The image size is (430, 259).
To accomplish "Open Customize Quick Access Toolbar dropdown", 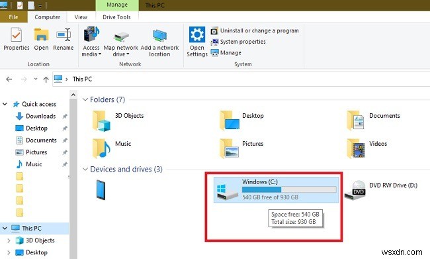I will (40, 6).
